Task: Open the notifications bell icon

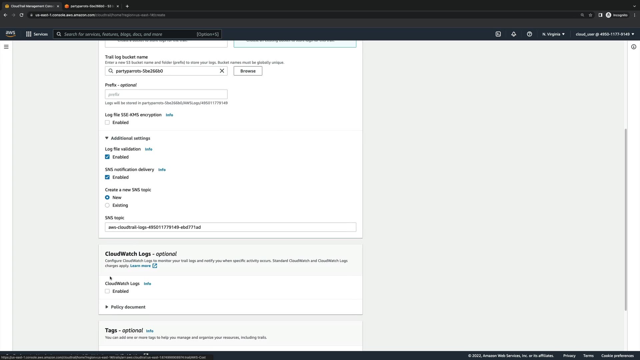Action: click(x=514, y=34)
